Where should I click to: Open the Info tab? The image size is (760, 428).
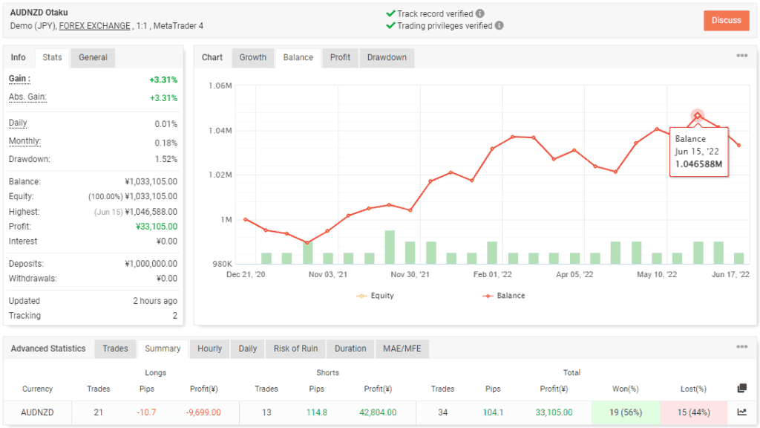point(18,57)
